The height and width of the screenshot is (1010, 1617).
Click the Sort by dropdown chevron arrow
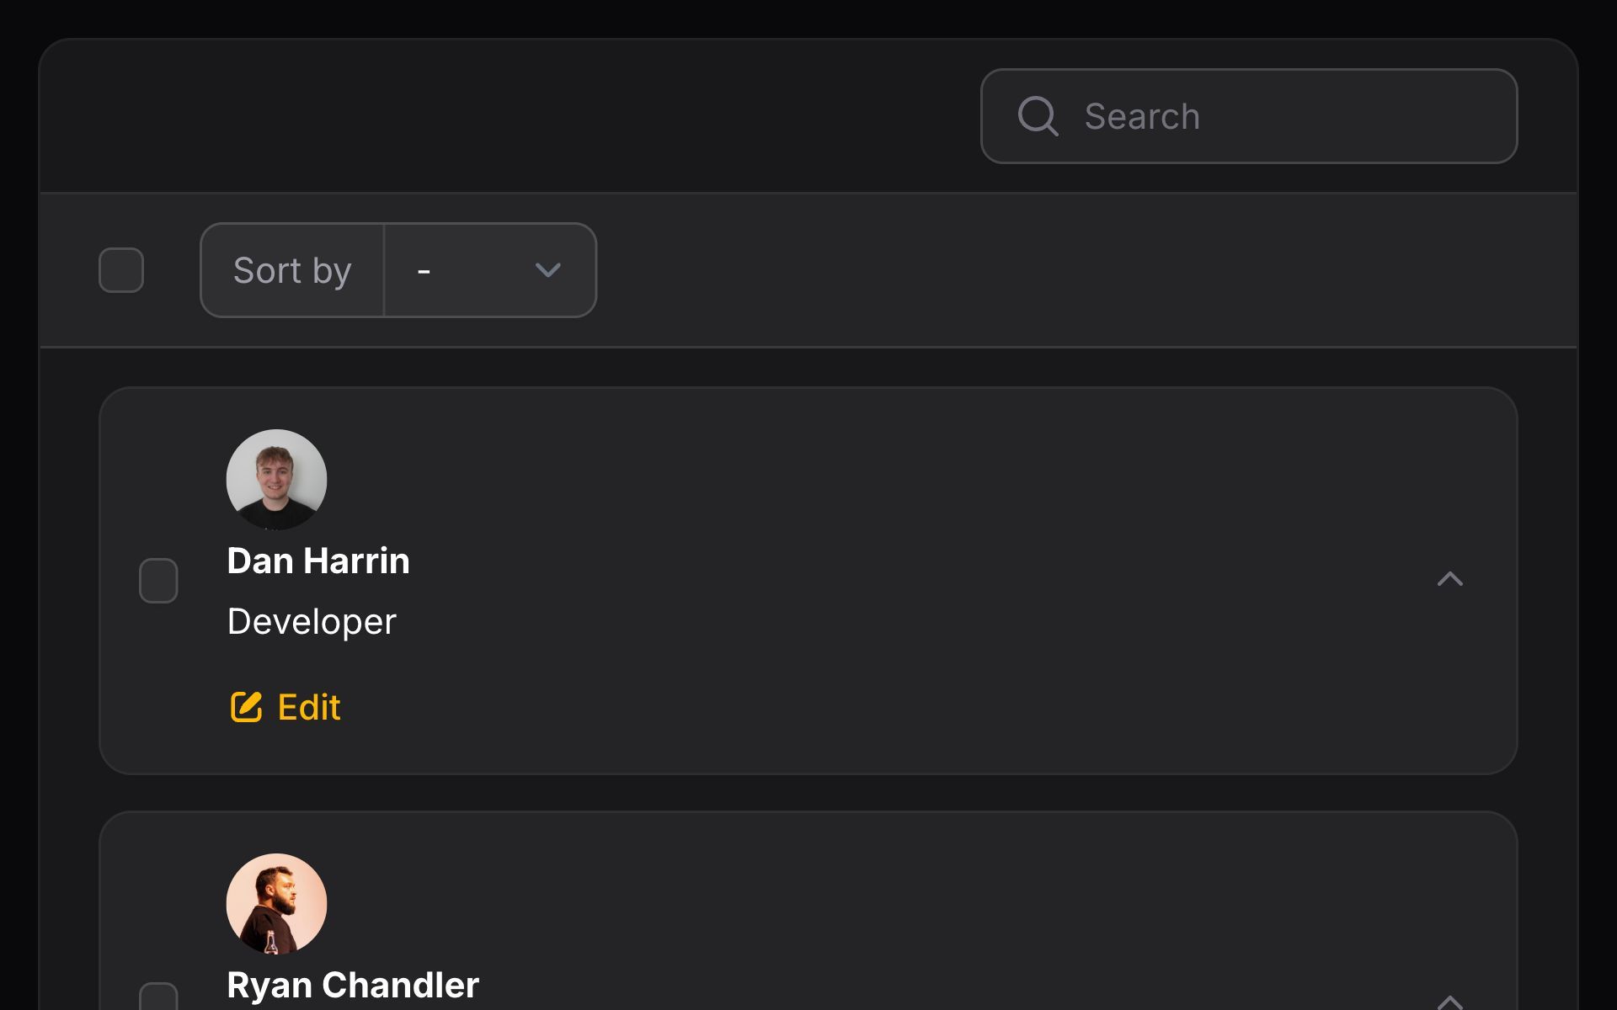548,270
